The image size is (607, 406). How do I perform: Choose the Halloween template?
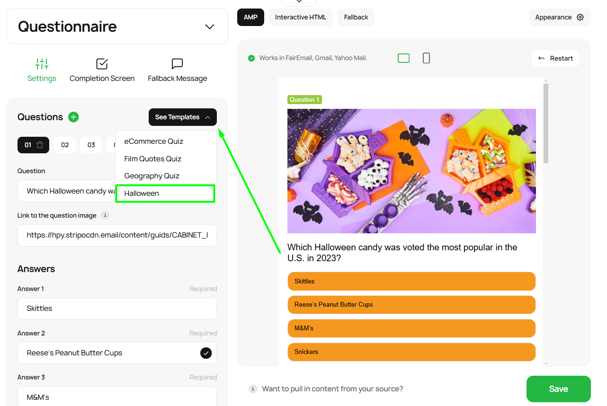pos(166,194)
